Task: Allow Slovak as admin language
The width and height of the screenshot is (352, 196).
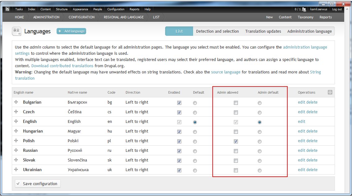Action: (x=236, y=161)
